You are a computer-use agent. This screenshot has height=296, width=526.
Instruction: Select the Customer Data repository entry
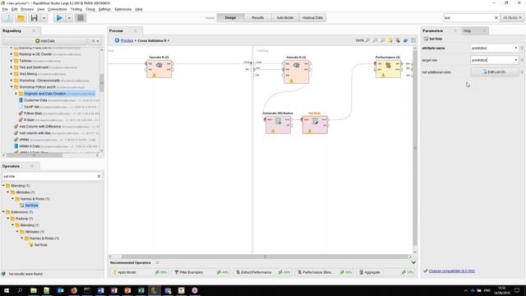click(35, 100)
